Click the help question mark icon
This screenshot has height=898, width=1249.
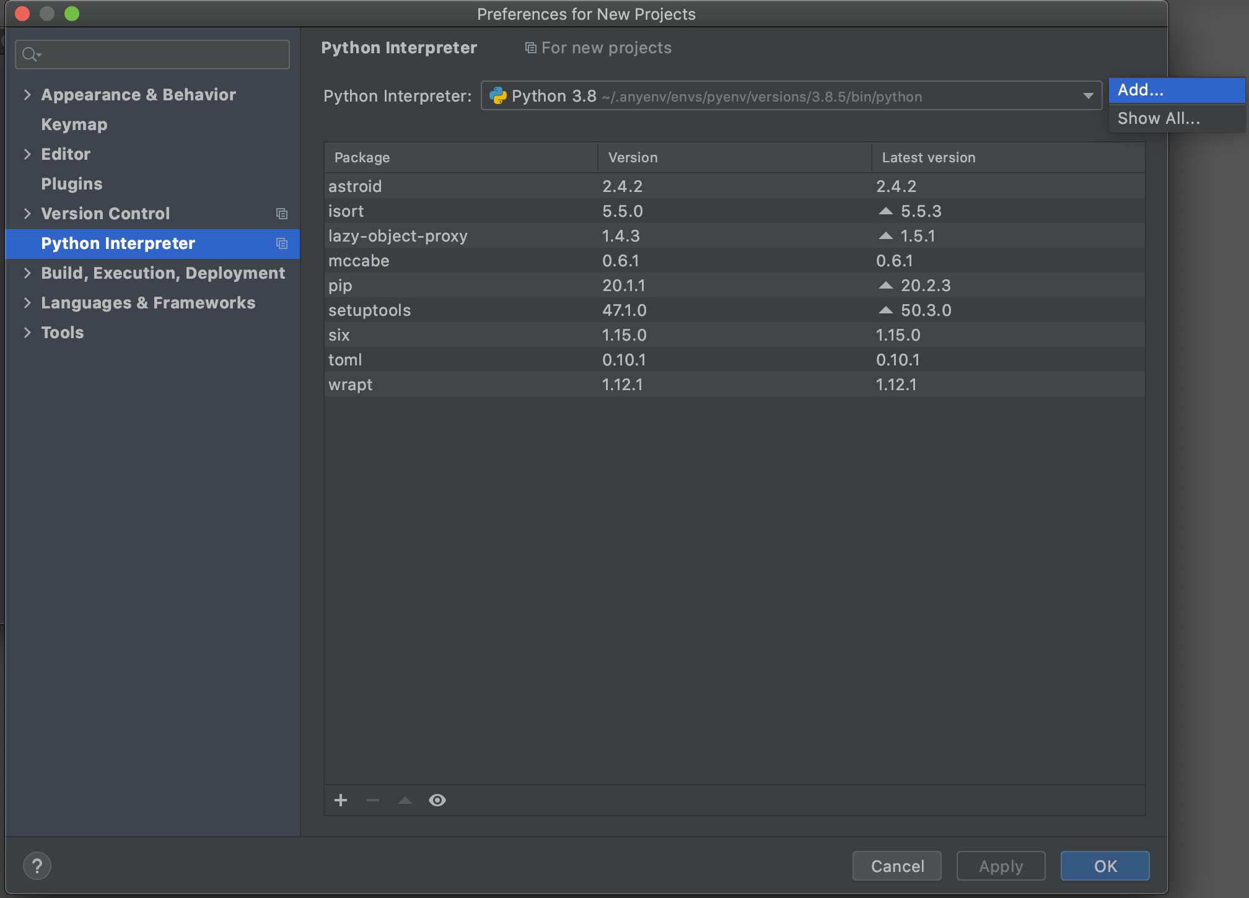coord(37,866)
